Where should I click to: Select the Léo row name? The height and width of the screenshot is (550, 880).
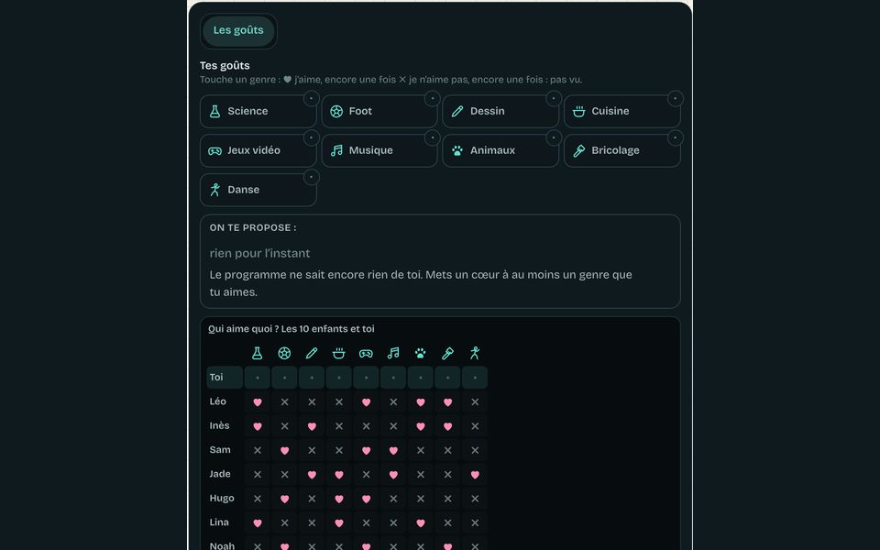pos(218,401)
